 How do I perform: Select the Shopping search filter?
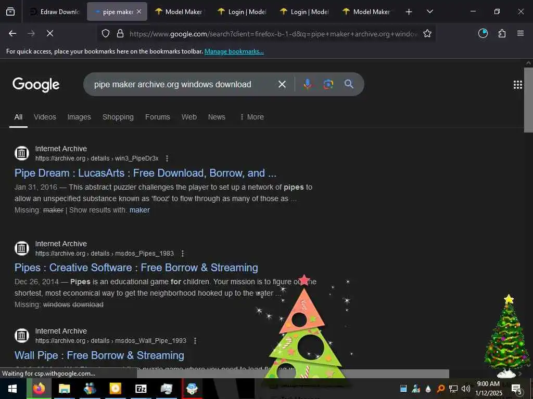click(118, 117)
